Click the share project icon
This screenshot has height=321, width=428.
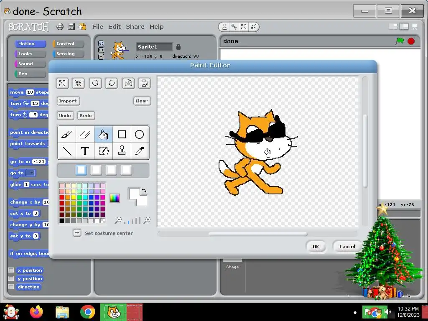click(x=82, y=26)
